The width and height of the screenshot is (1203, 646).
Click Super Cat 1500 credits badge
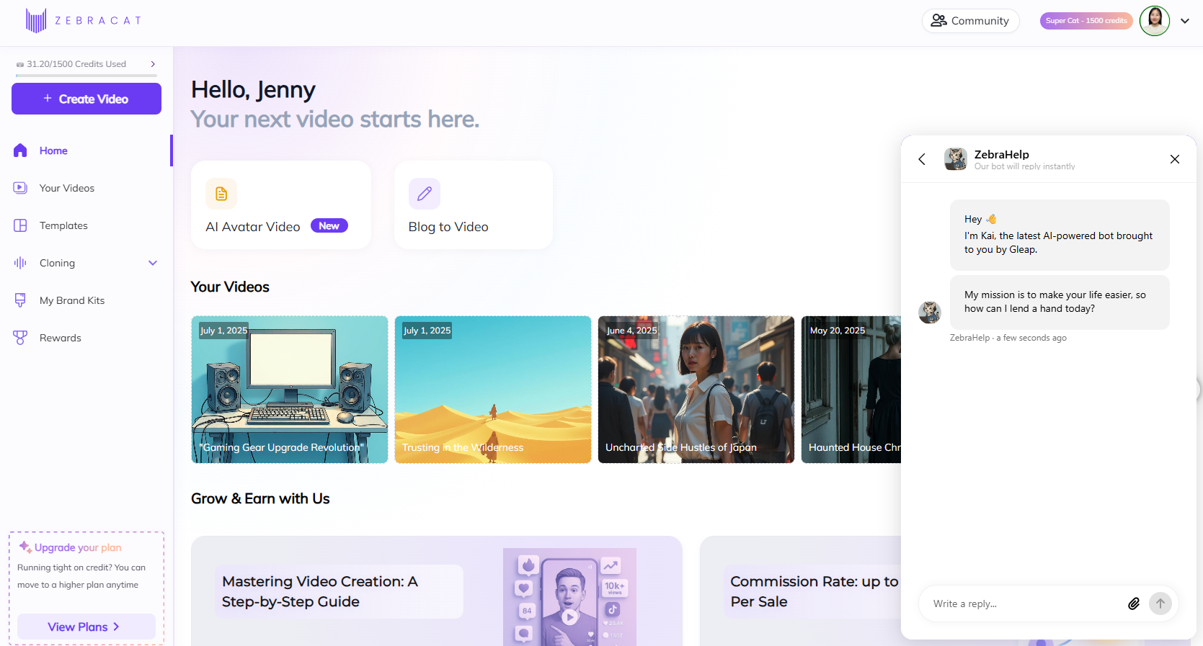(x=1086, y=21)
